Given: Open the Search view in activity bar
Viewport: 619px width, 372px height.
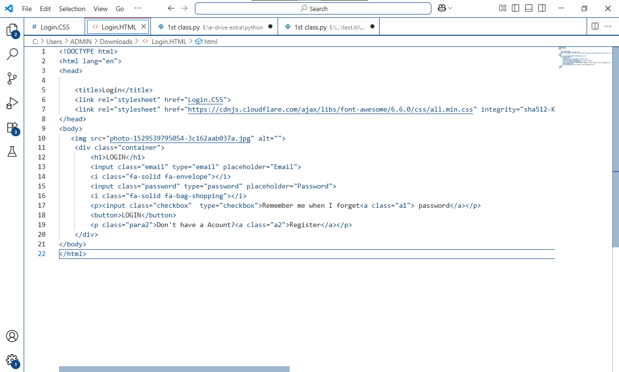Looking at the screenshot, I should coord(12,54).
